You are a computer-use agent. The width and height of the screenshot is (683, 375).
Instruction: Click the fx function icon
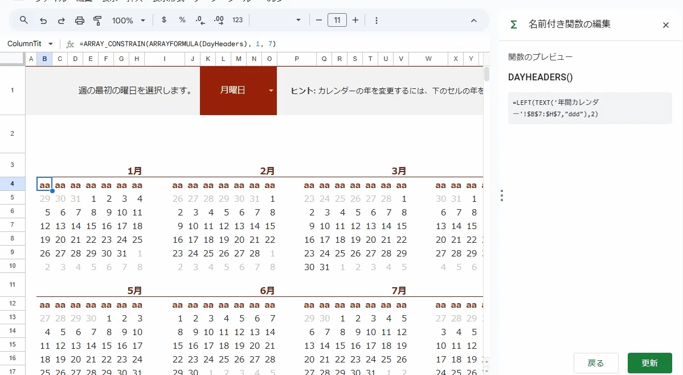(69, 44)
